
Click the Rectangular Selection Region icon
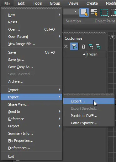pos(104,12)
